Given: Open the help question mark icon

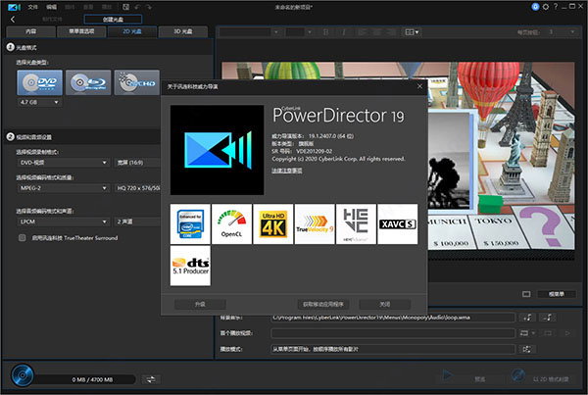Looking at the screenshot, I should point(556,7).
